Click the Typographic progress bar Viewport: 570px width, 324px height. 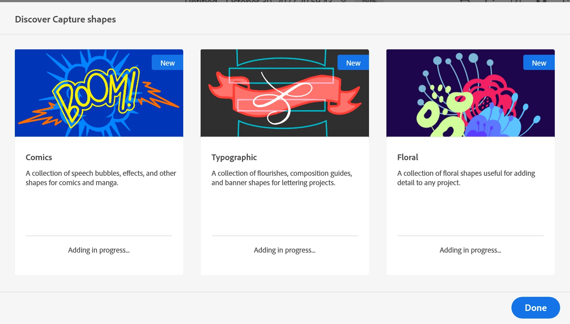[x=285, y=236]
